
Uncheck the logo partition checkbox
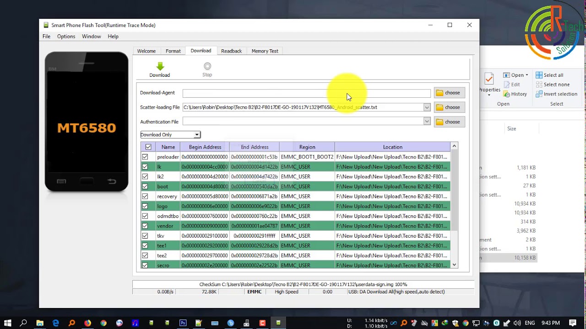145,206
